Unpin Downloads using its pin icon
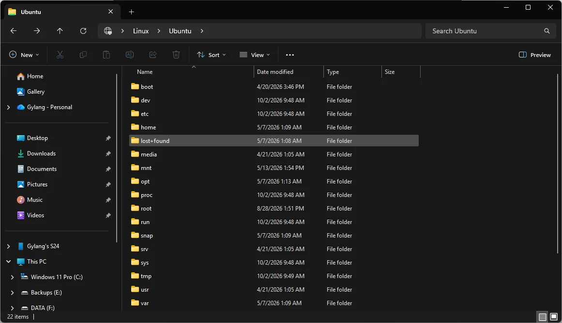The height and width of the screenshot is (323, 562). 108,154
